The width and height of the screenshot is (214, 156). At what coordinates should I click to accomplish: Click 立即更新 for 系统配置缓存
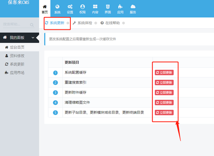(164, 72)
